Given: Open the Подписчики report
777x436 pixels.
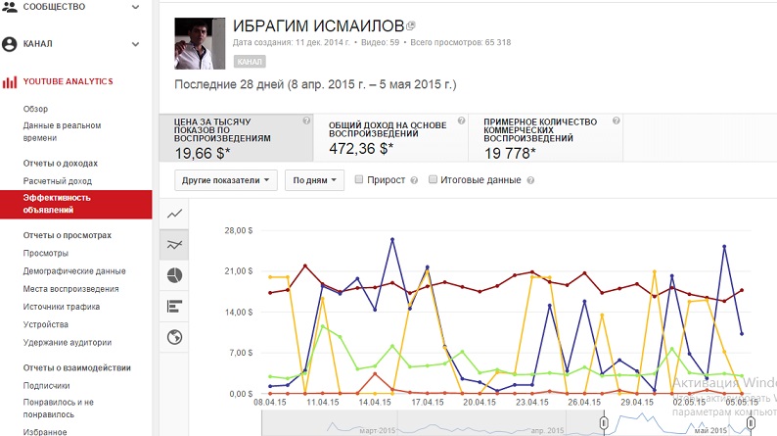Looking at the screenshot, I should 47,385.
